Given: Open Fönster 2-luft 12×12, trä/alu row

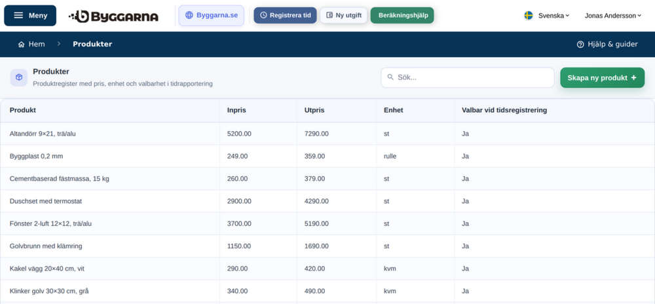Looking at the screenshot, I should 327,224.
